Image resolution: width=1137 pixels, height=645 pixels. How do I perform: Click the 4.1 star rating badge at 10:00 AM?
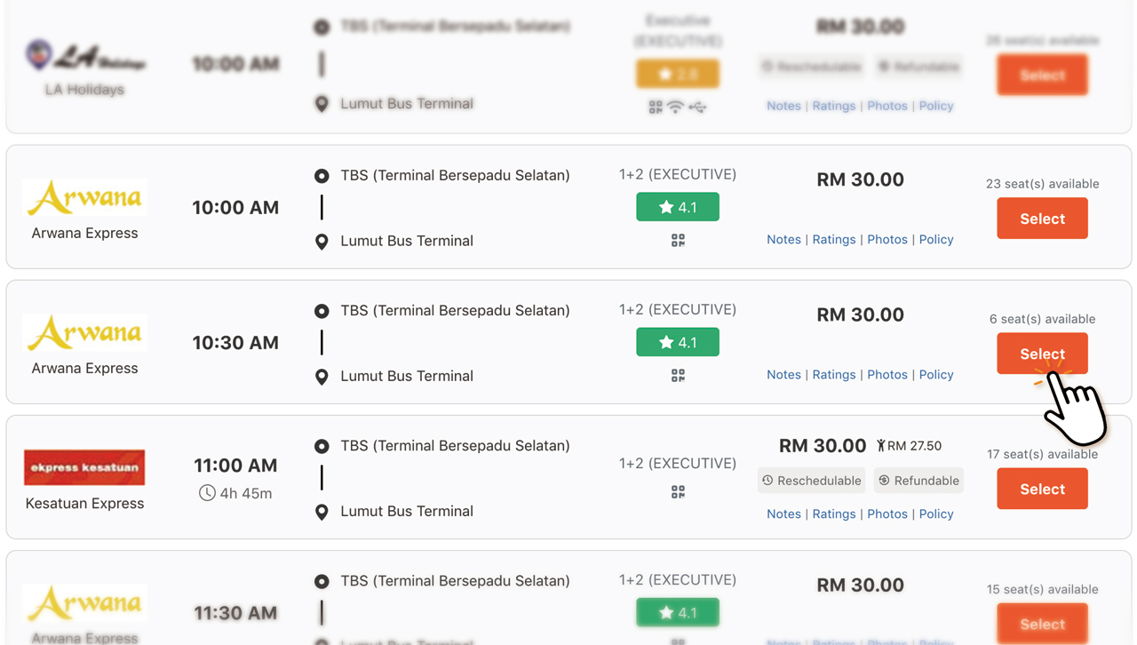point(678,207)
